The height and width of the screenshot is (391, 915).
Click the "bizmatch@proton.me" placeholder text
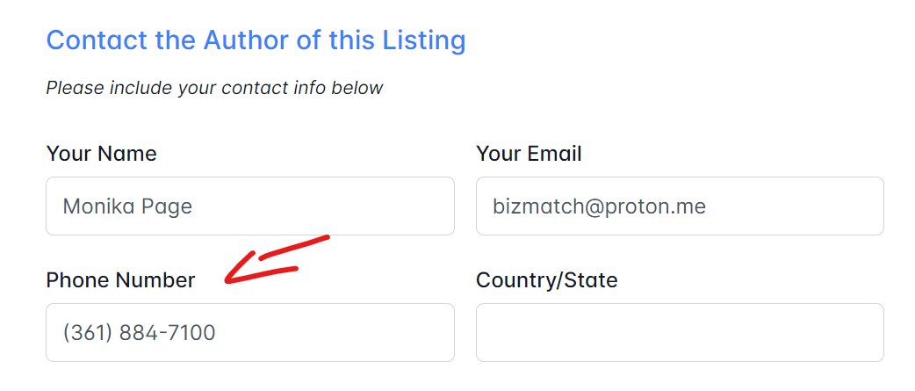(599, 207)
